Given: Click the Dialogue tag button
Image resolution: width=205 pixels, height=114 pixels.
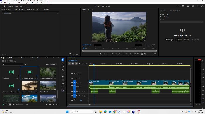Looking at the screenshot, I should [x=170, y=40].
